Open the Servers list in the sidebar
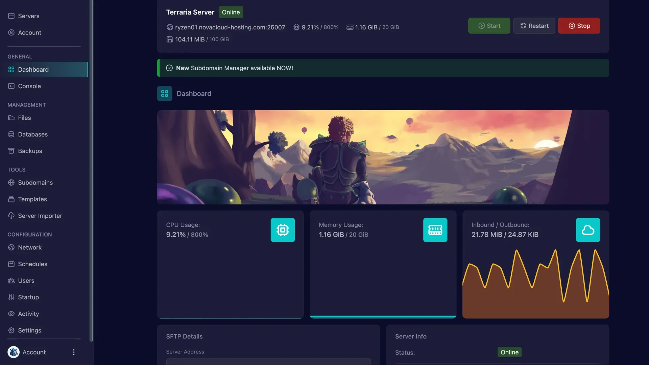The height and width of the screenshot is (365, 649). pyautogui.click(x=44, y=16)
